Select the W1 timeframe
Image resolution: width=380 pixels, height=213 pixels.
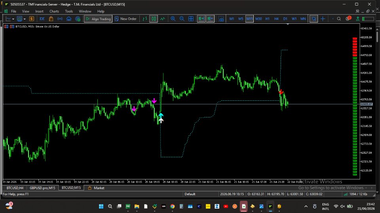[294, 19]
